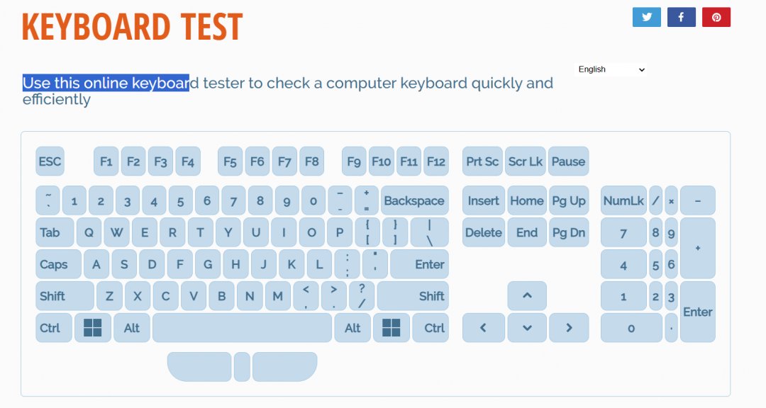Click the KEYBOARD TEST heading
Screen dimensions: 766x408
[132, 26]
